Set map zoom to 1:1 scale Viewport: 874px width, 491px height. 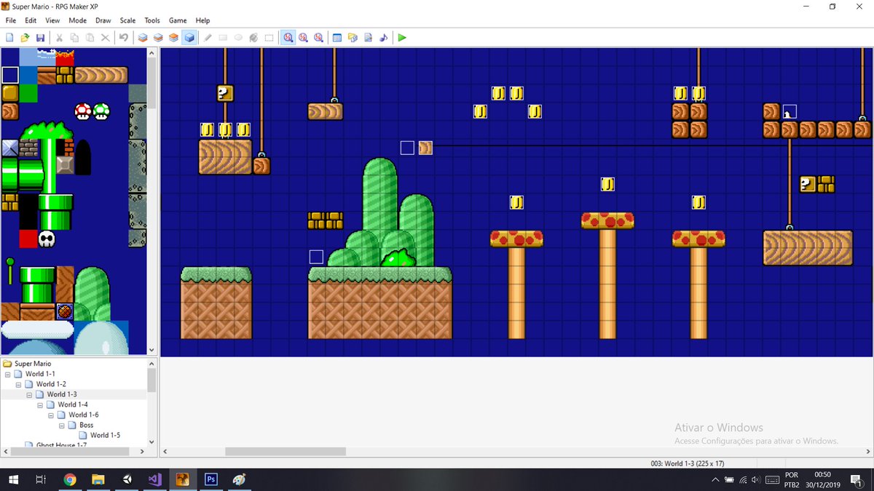tap(288, 37)
